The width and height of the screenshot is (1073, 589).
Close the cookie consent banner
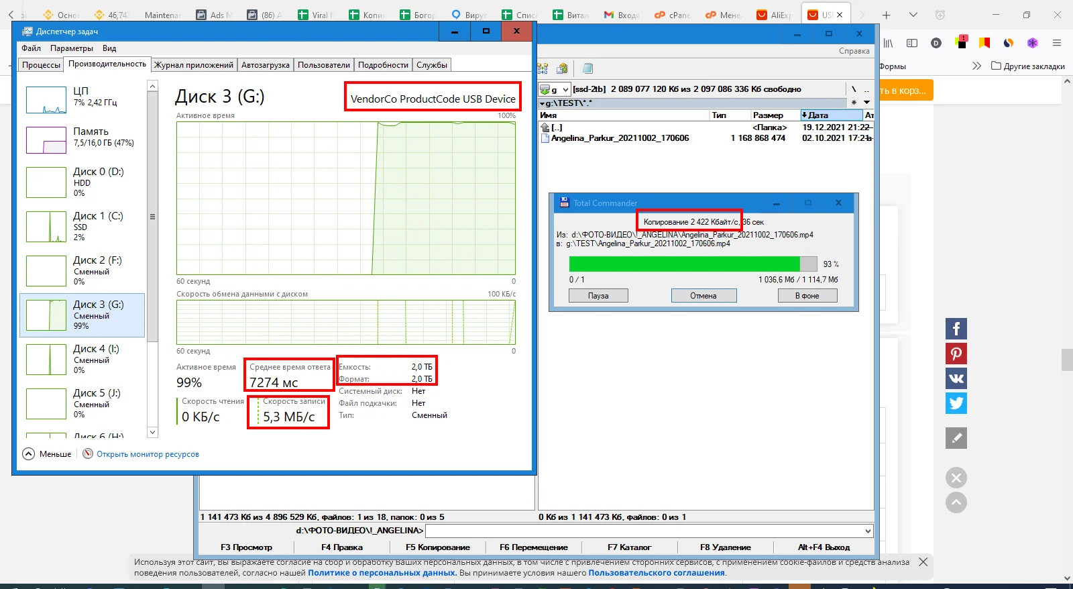point(923,562)
